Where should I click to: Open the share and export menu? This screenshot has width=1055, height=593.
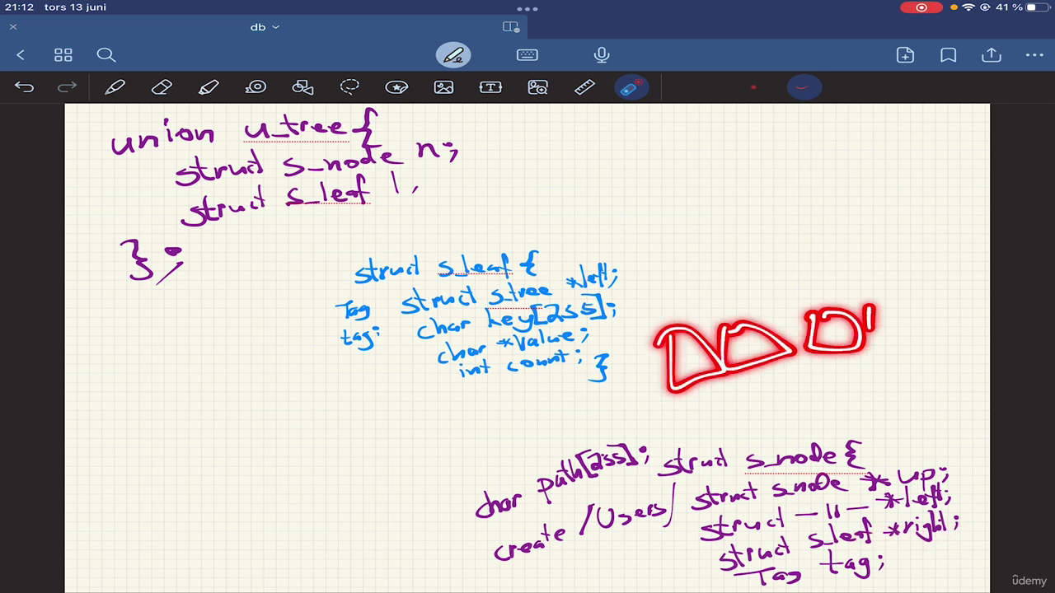coord(992,55)
